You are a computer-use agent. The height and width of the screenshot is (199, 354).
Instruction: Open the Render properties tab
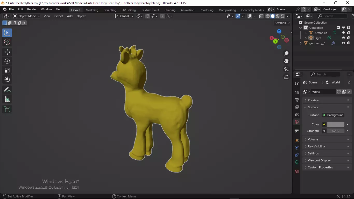[297, 93]
